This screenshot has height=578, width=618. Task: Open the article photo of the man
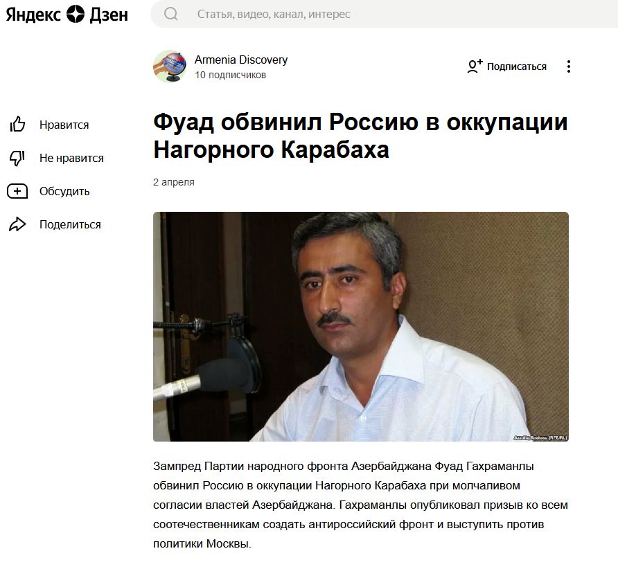point(361,327)
